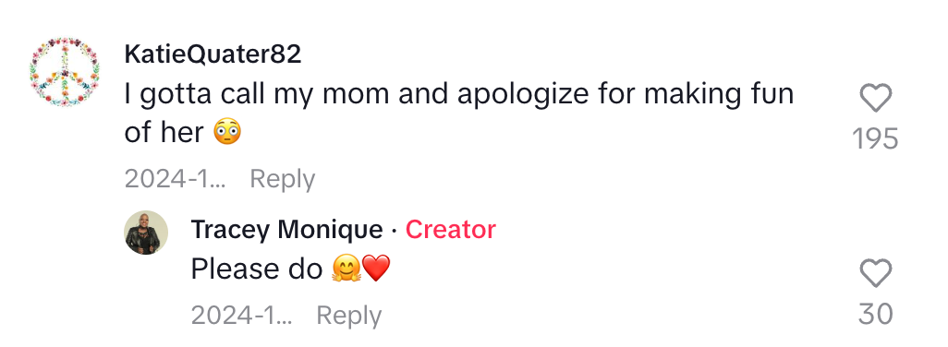Reply to Tracey Monique's comment
The height and width of the screenshot is (347, 948).
click(349, 316)
